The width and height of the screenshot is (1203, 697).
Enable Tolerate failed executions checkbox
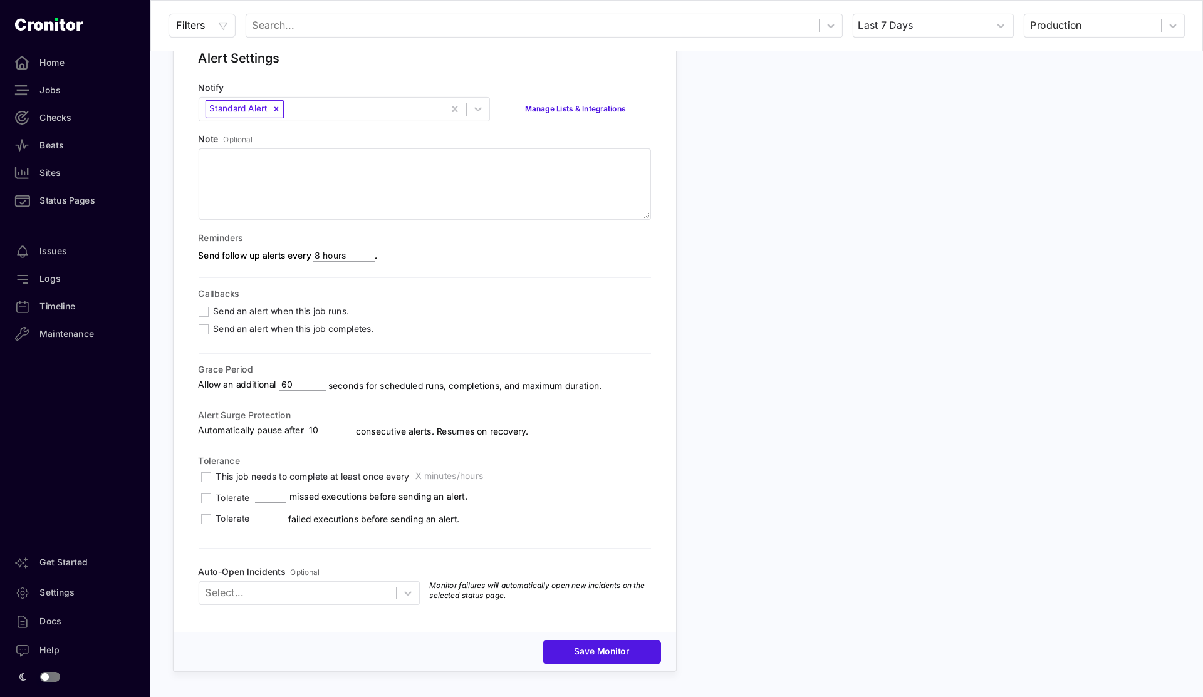coord(206,519)
